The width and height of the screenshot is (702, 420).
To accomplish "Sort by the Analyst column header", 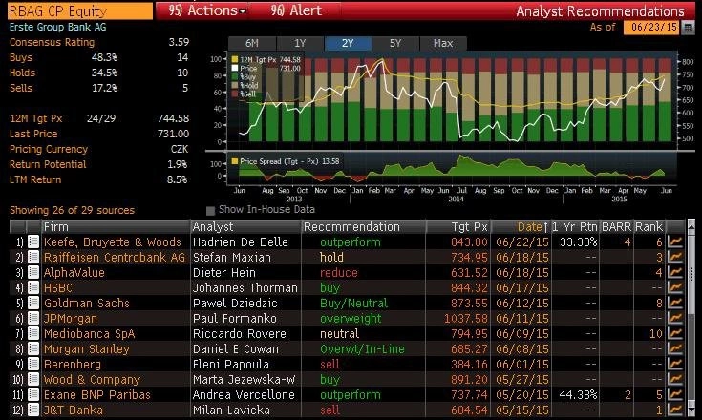I will [x=246, y=227].
